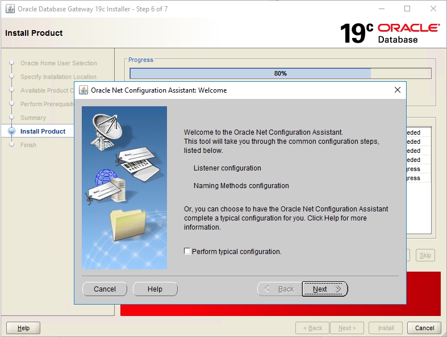Screen dimensions: 447x337
Task: Select the Finish step in the sidebar
Action: tap(28, 145)
